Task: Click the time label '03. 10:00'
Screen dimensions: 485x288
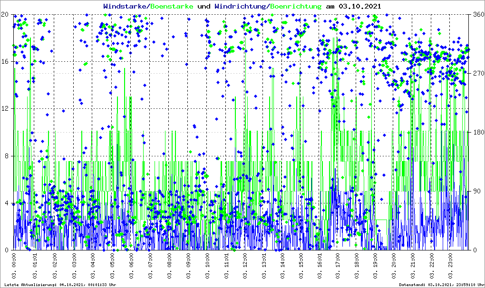Action: pos(207,266)
